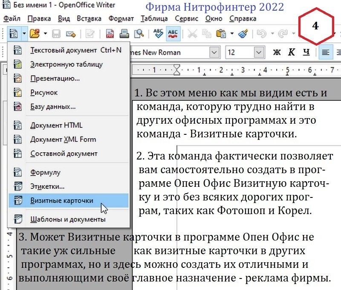Expand the Undo history dropdown arrow

click(x=272, y=34)
